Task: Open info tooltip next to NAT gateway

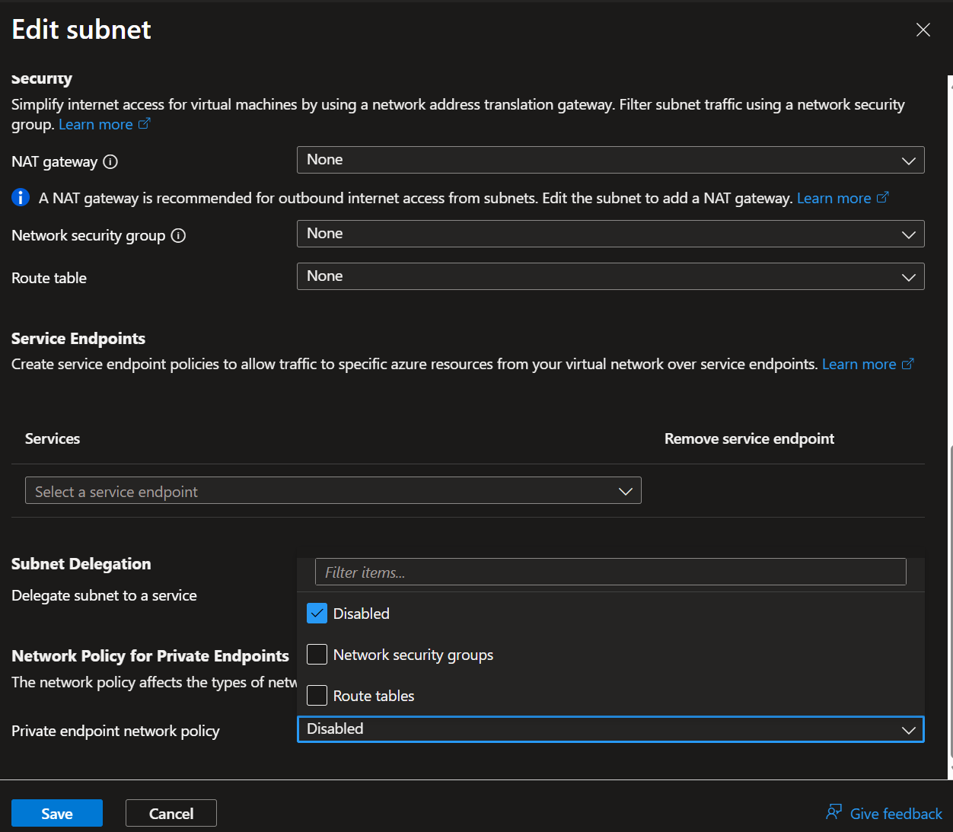Action: 110,161
